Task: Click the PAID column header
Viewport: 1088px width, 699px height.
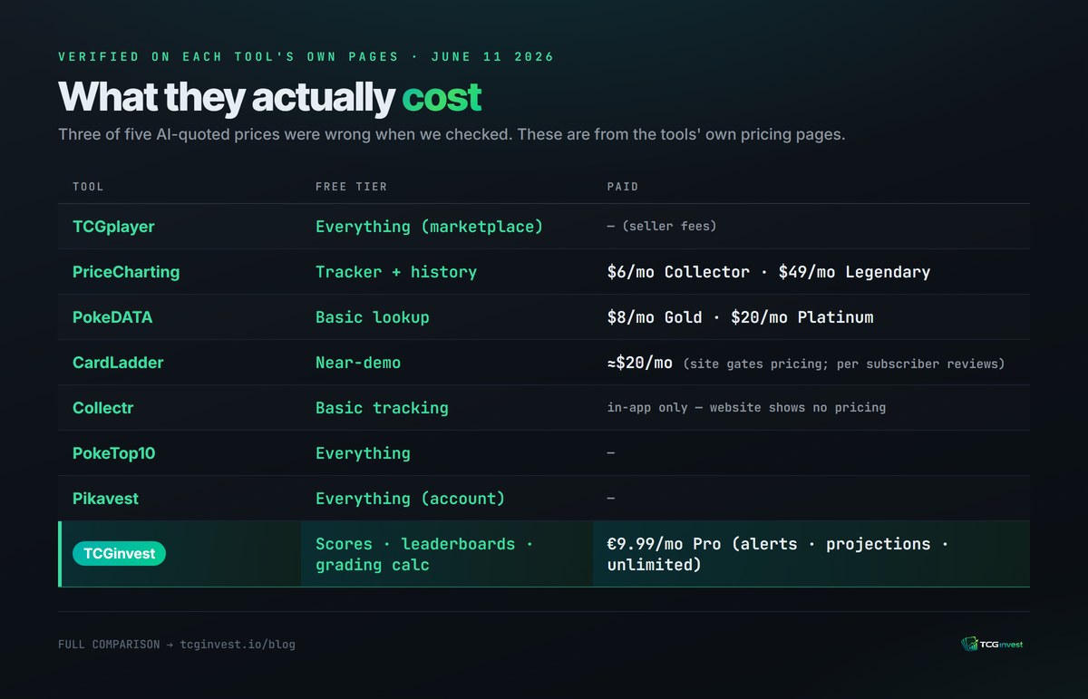Action: pyautogui.click(x=623, y=187)
